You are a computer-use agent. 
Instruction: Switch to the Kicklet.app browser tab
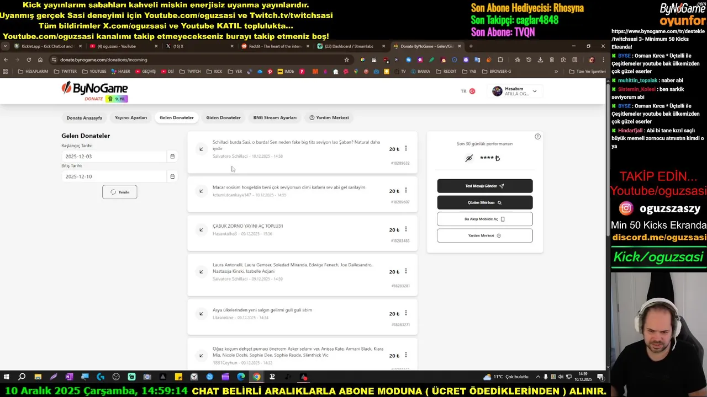(x=48, y=46)
